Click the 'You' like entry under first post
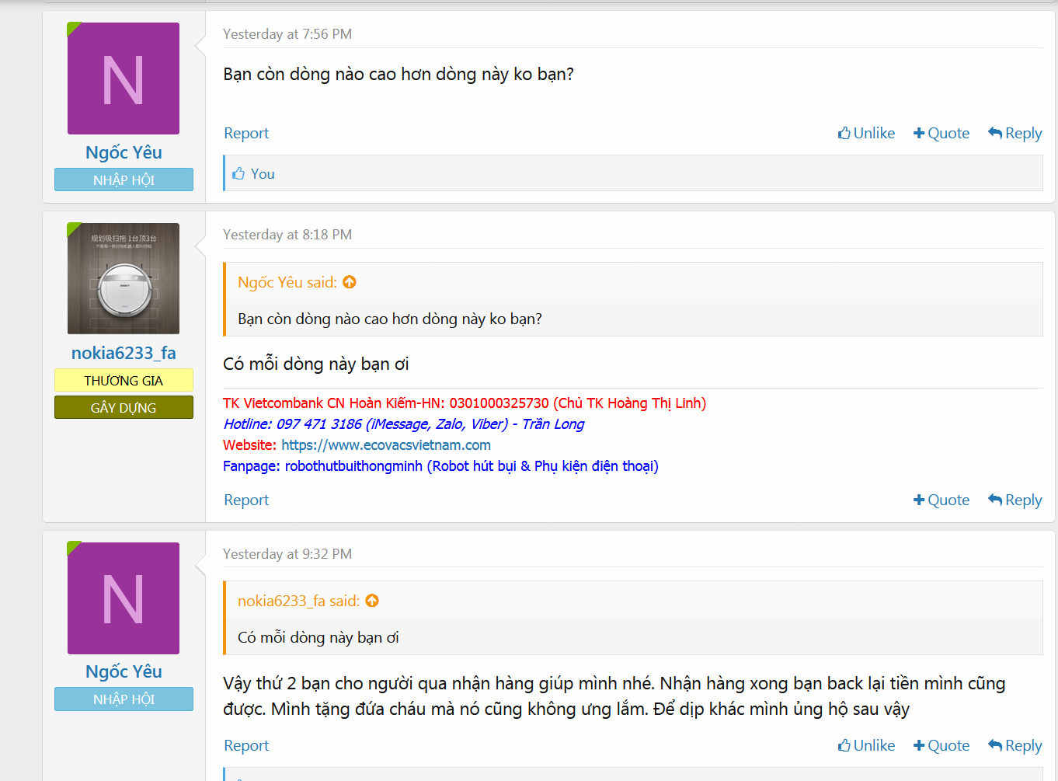The height and width of the screenshot is (781, 1058). pos(263,174)
